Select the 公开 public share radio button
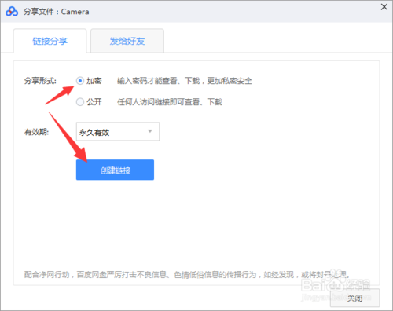The image size is (393, 311). [80, 101]
